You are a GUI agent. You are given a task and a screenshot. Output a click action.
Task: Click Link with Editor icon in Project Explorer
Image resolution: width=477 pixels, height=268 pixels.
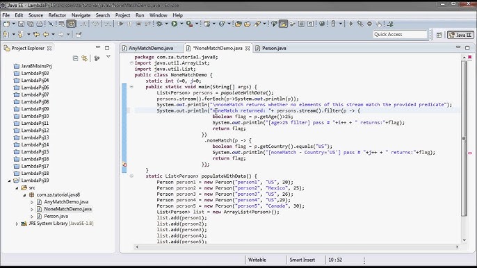pos(85,58)
